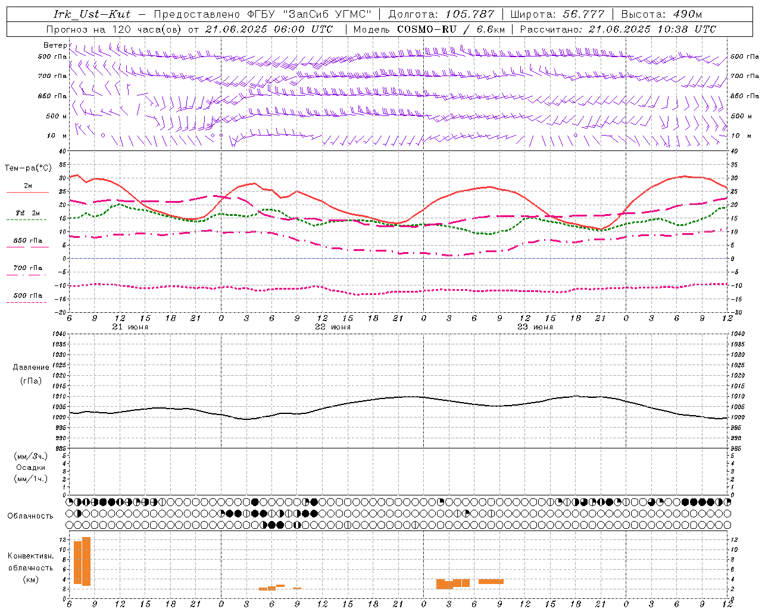Click the 700 гПа temperature legend label
Image resolution: width=762 pixels, height=609 pixels.
tap(28, 268)
